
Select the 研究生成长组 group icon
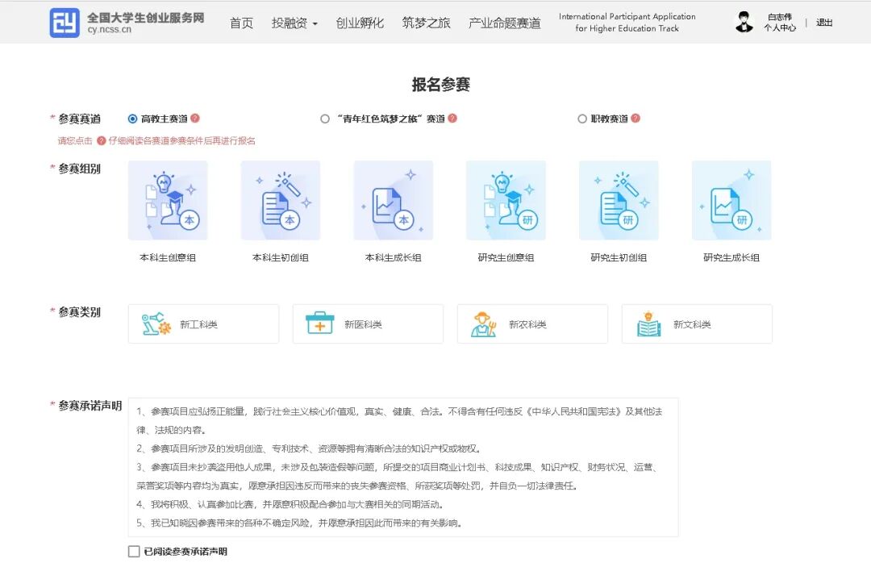[x=731, y=201]
